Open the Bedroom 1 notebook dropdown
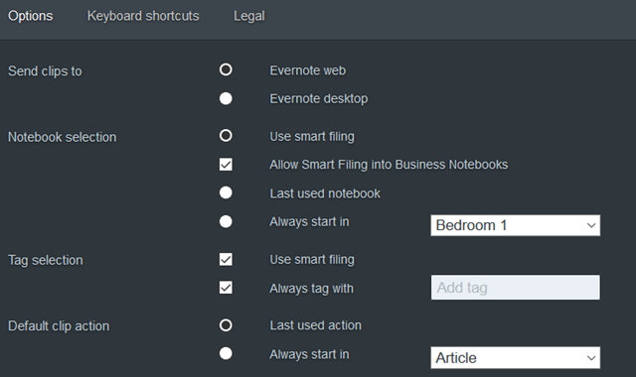The width and height of the screenshot is (636, 377). pos(516,225)
